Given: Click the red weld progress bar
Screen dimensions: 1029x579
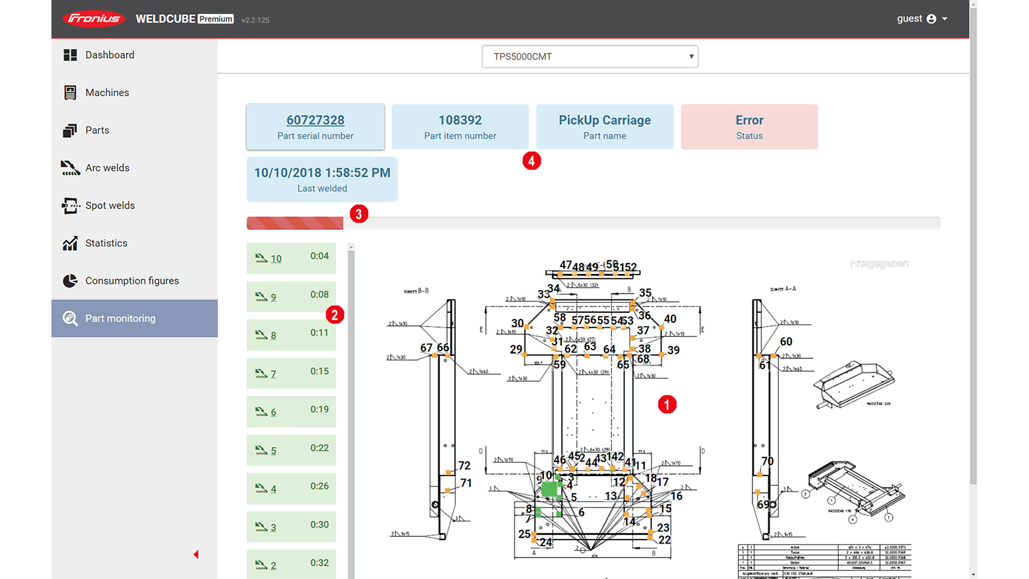Looking at the screenshot, I should point(295,223).
